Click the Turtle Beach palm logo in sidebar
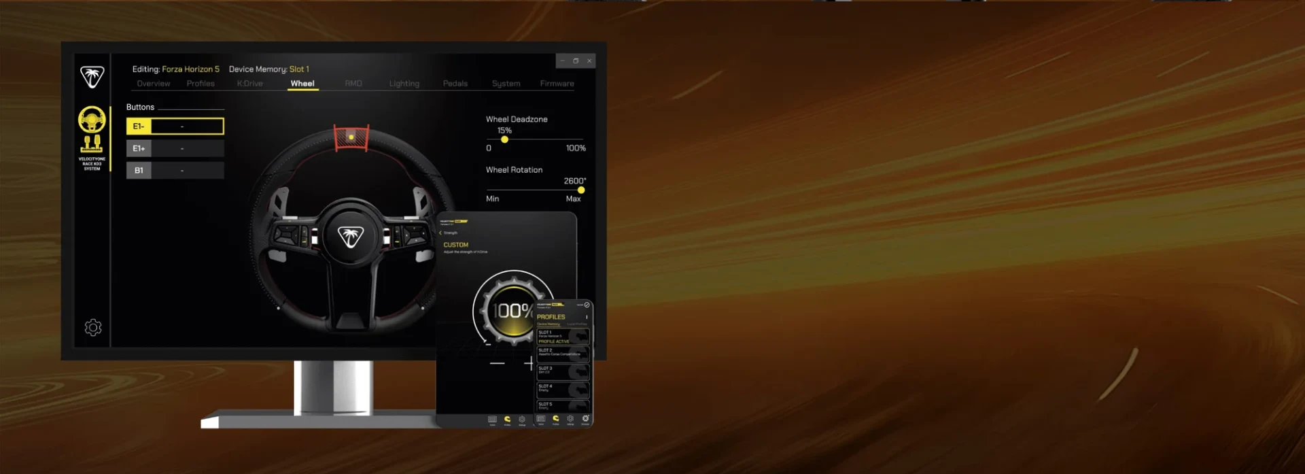1305x474 pixels. click(92, 77)
